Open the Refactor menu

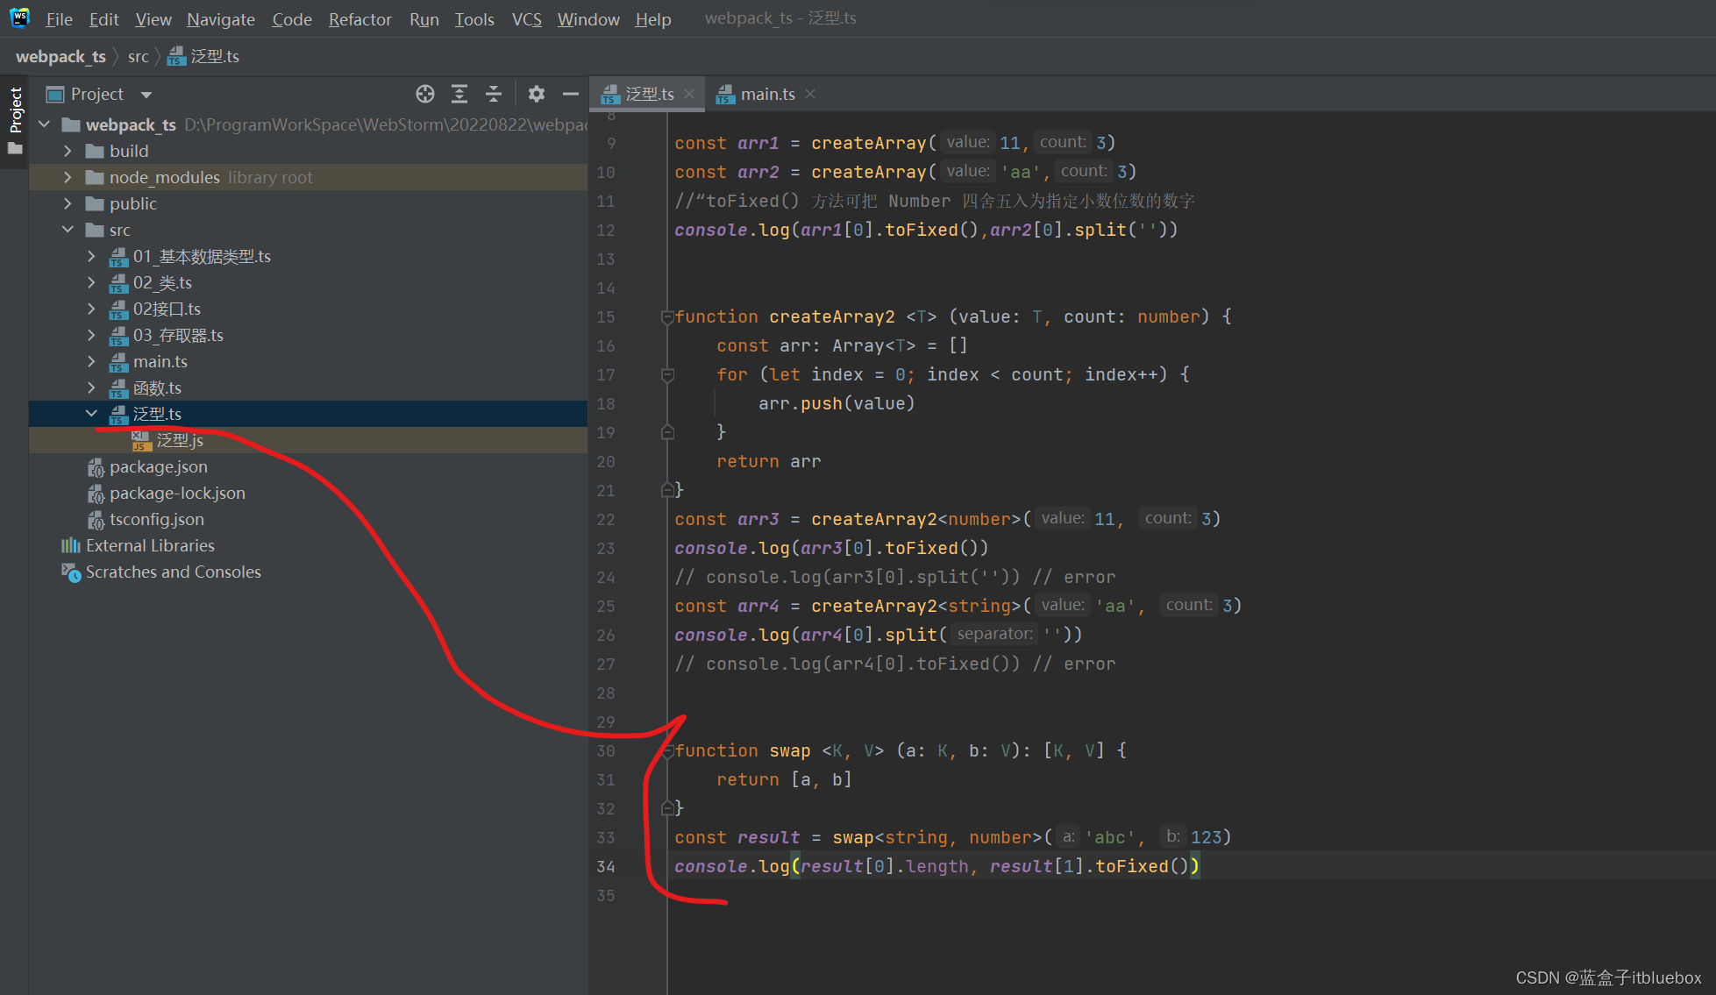tap(360, 18)
